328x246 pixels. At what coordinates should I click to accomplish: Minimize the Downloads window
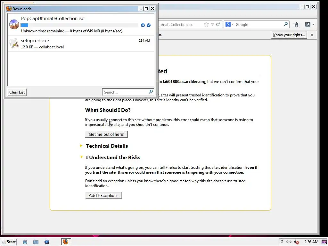point(141,9)
